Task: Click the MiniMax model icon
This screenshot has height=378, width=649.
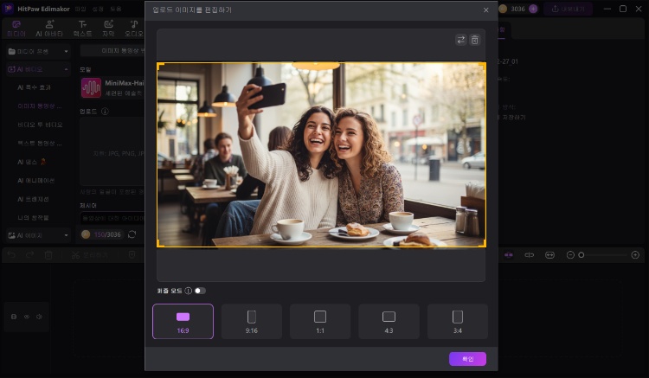Action: [91, 87]
